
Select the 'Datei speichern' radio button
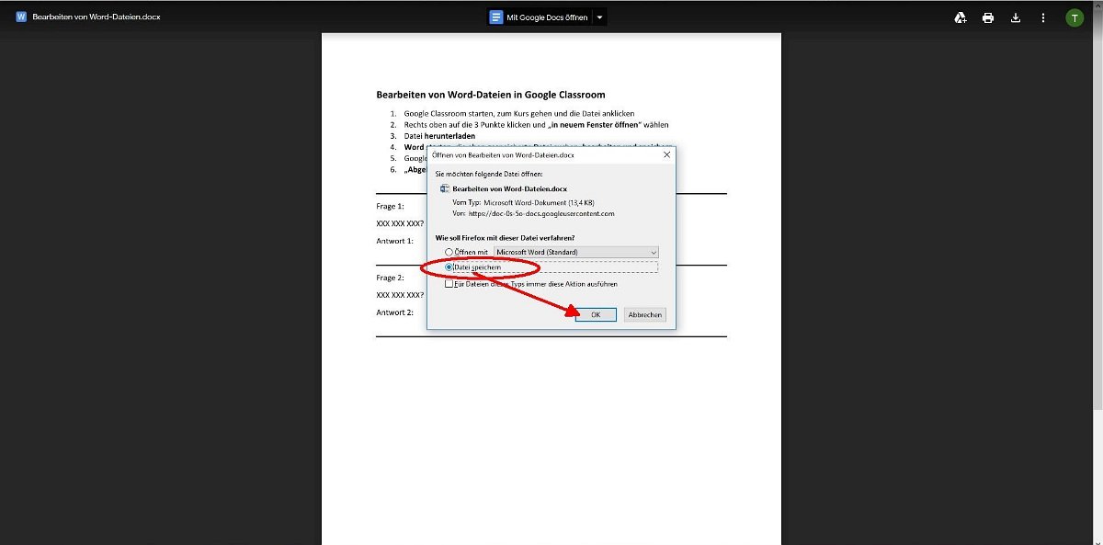click(x=449, y=267)
